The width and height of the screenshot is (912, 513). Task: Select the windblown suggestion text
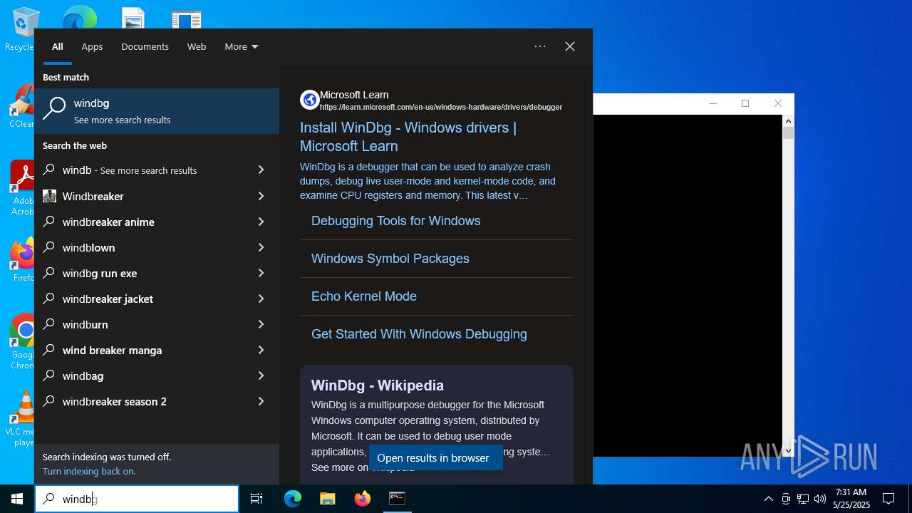pos(88,247)
